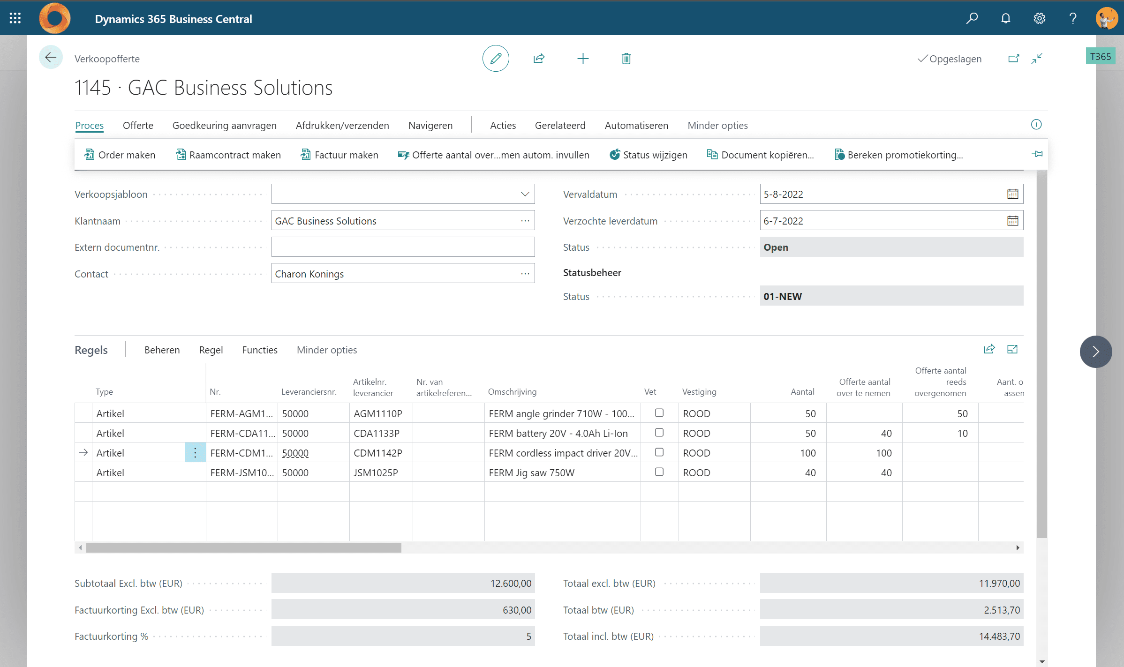Image resolution: width=1124 pixels, height=667 pixels.
Task: Click Offerte aantal over...men autom. invullen
Action: click(493, 155)
